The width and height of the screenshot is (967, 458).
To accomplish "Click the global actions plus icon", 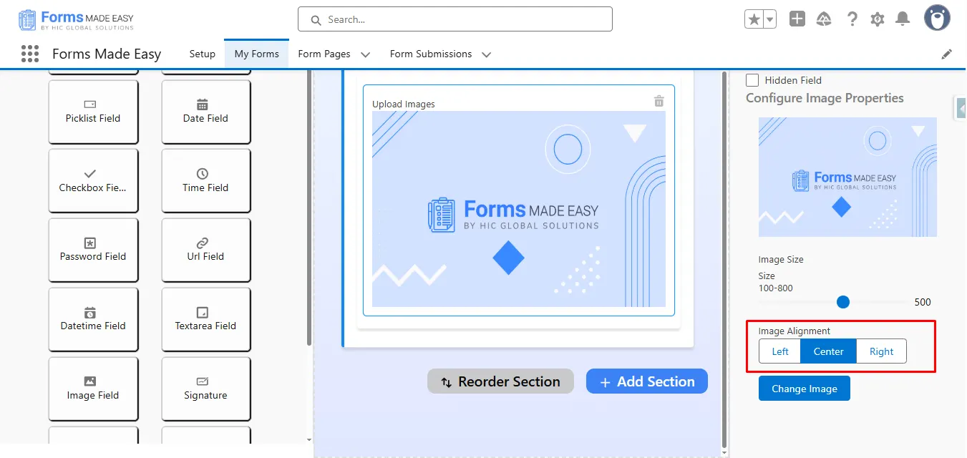I will point(797,19).
